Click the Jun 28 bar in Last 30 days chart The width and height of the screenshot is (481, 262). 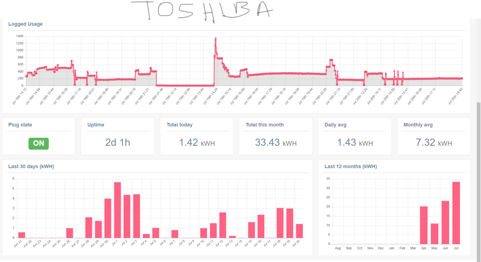click(x=89, y=228)
